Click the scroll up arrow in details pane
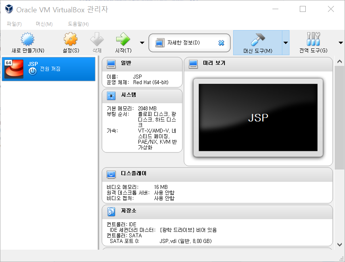 [x=339, y=62]
